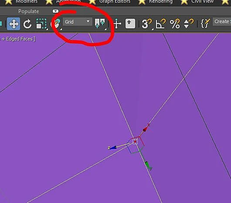Expand the Populate ribbon dropdown arrow

tap(55, 11)
